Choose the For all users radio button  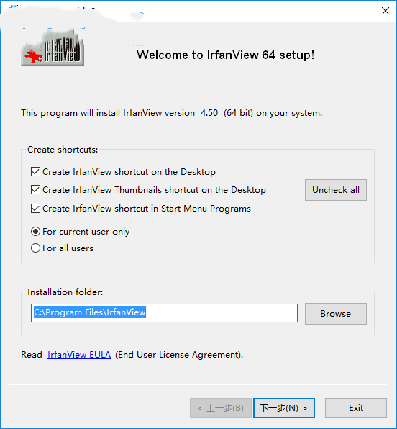pyautogui.click(x=35, y=248)
